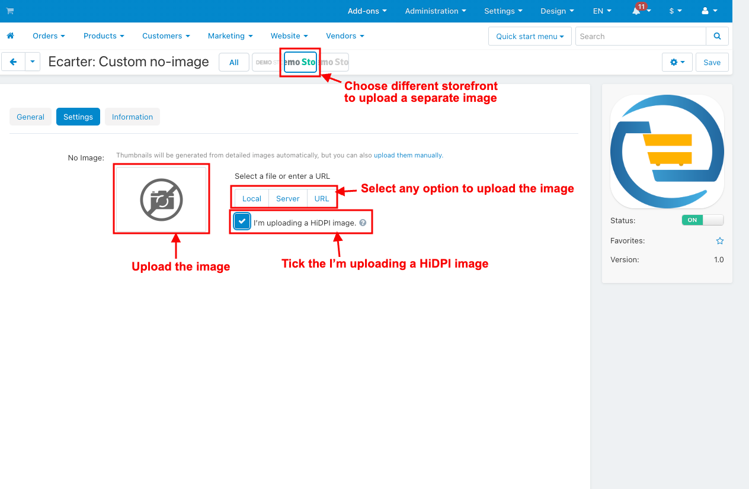Open the notifications bell icon
Viewport: 749px width, 489px height.
point(636,11)
